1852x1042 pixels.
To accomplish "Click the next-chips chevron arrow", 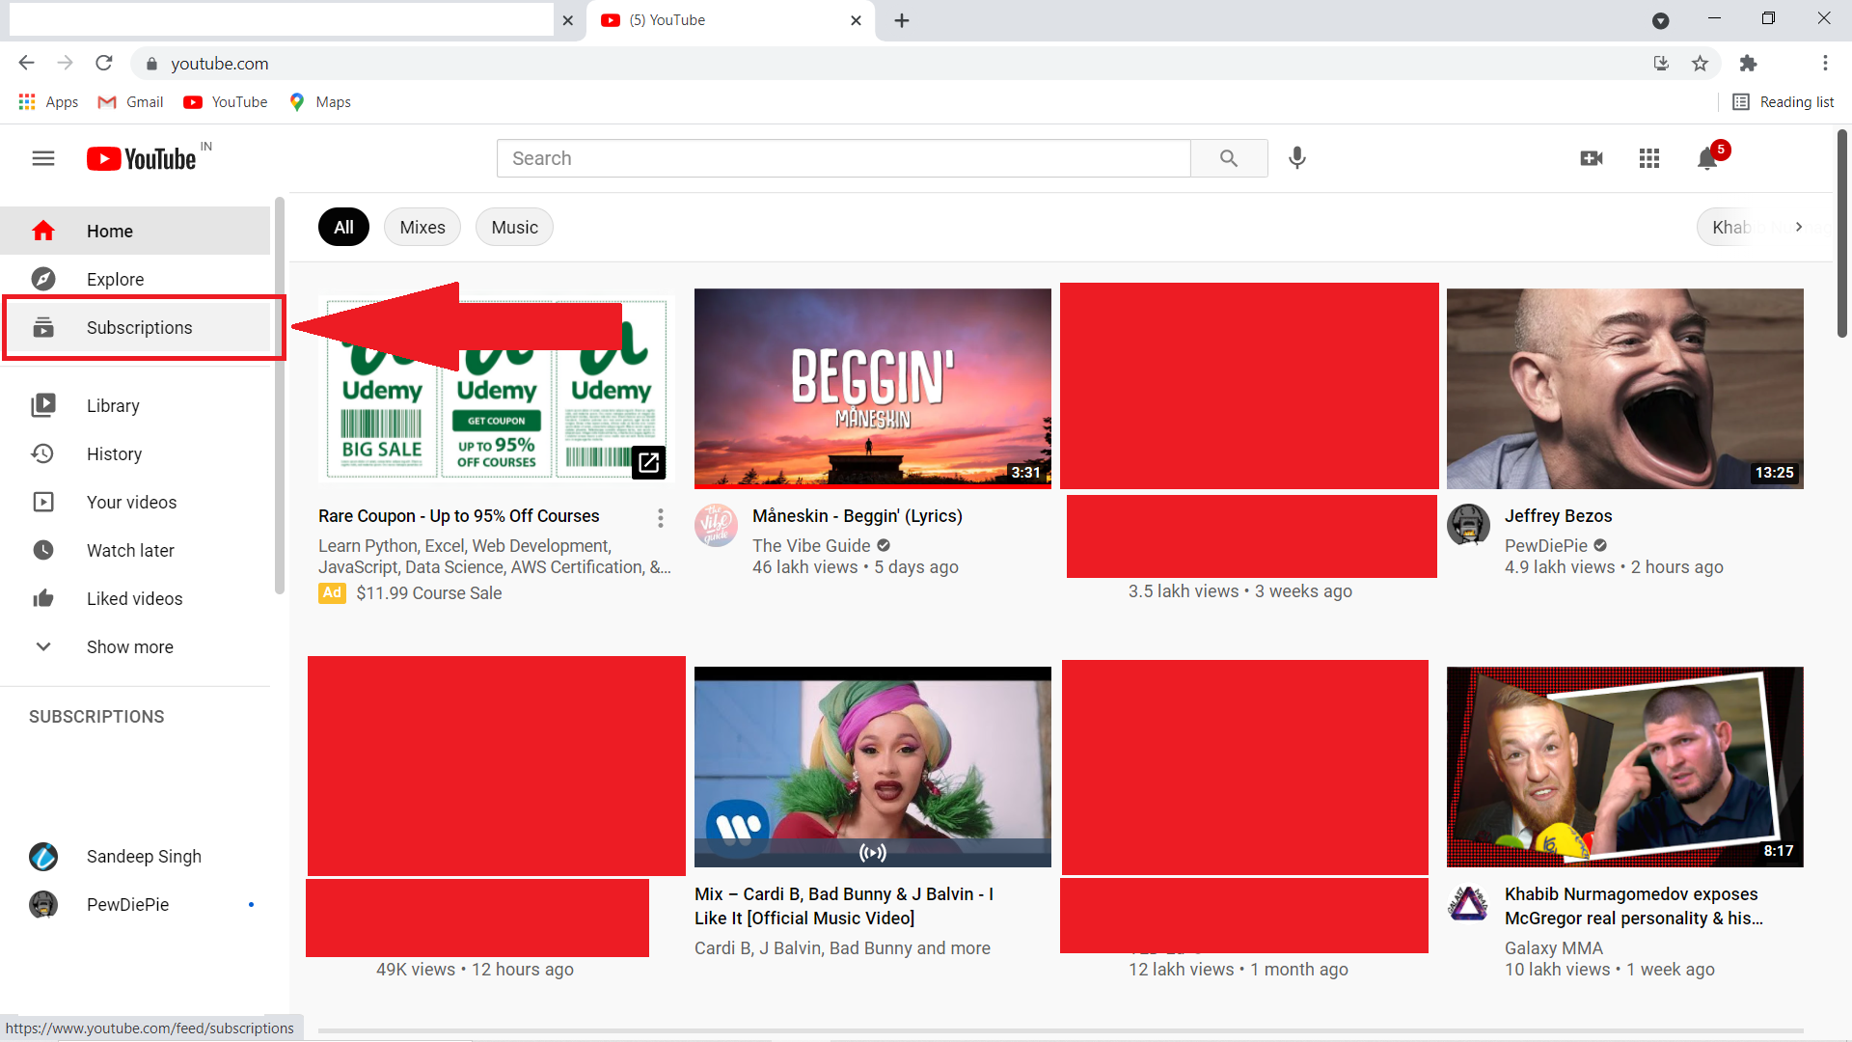I will pos(1799,227).
